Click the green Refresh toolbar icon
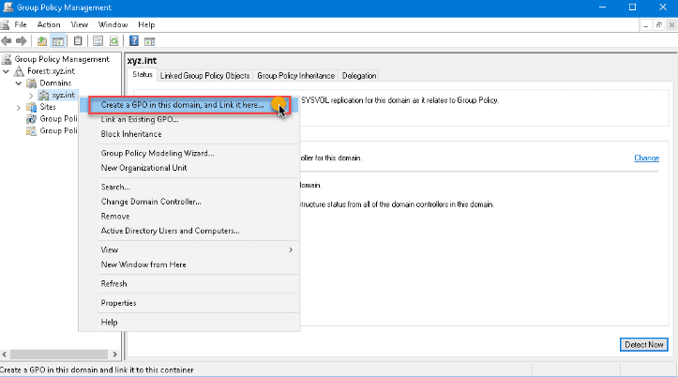This screenshot has height=377, width=678. (113, 41)
